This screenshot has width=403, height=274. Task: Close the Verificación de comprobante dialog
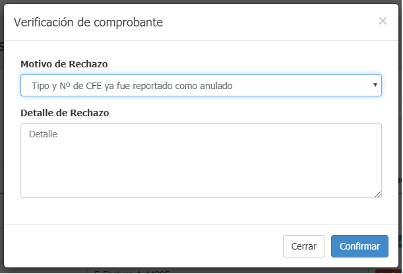click(383, 21)
